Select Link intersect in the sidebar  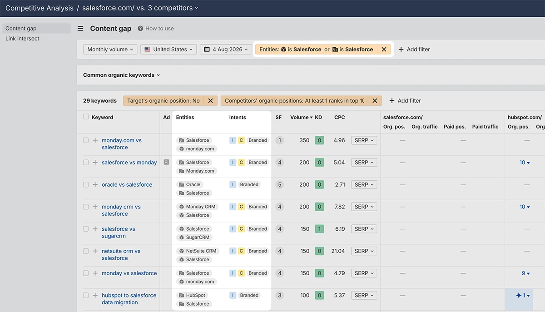[22, 39]
